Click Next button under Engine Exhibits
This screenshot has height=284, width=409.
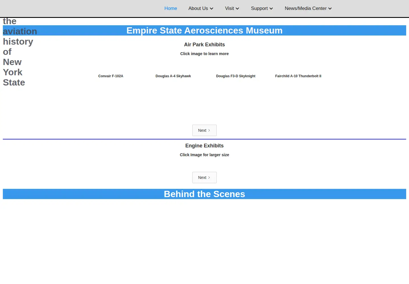point(204,177)
